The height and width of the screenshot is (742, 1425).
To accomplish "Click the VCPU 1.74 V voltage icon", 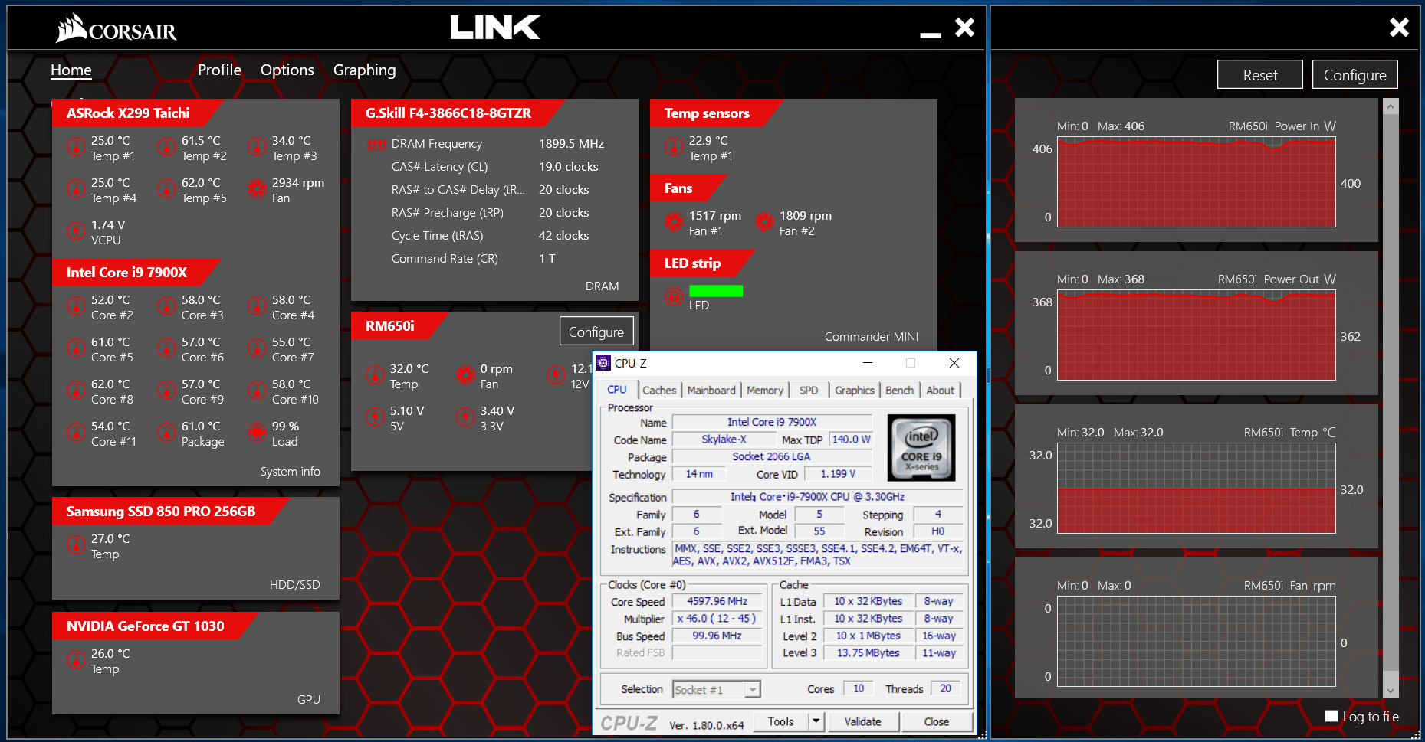I will 76,230.
